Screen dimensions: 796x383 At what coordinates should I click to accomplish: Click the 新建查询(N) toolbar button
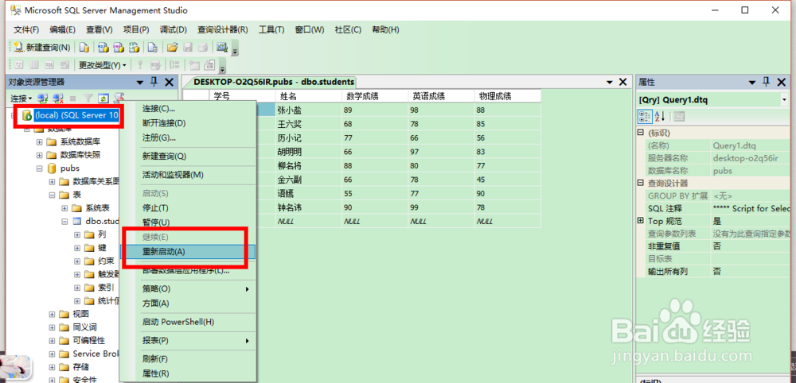(42, 48)
